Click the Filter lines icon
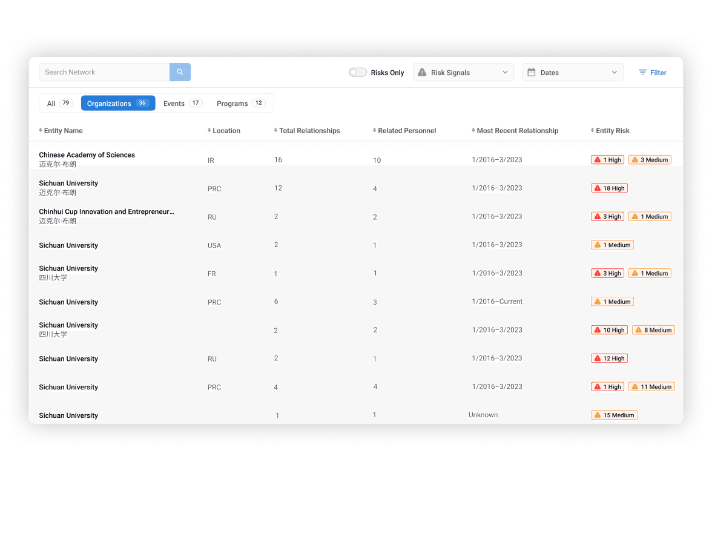712x545 pixels. point(642,73)
